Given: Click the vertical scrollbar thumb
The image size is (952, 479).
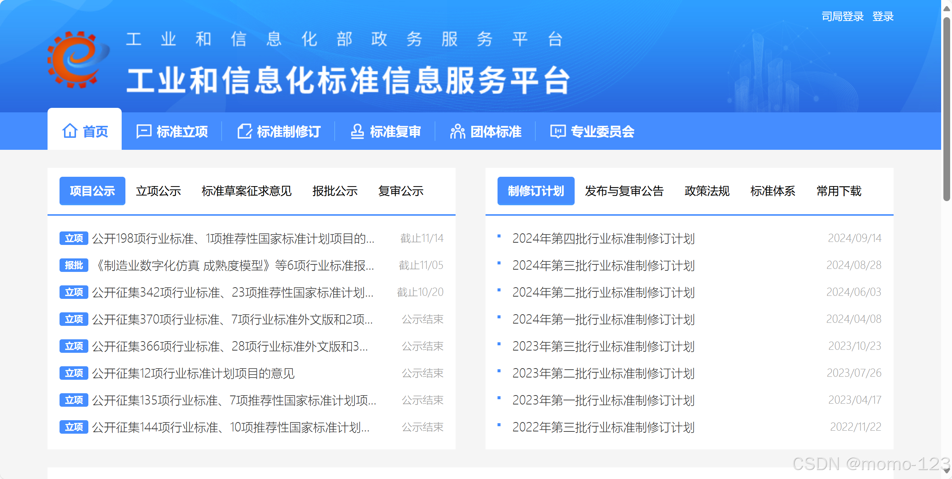Looking at the screenshot, I should pyautogui.click(x=946, y=109).
